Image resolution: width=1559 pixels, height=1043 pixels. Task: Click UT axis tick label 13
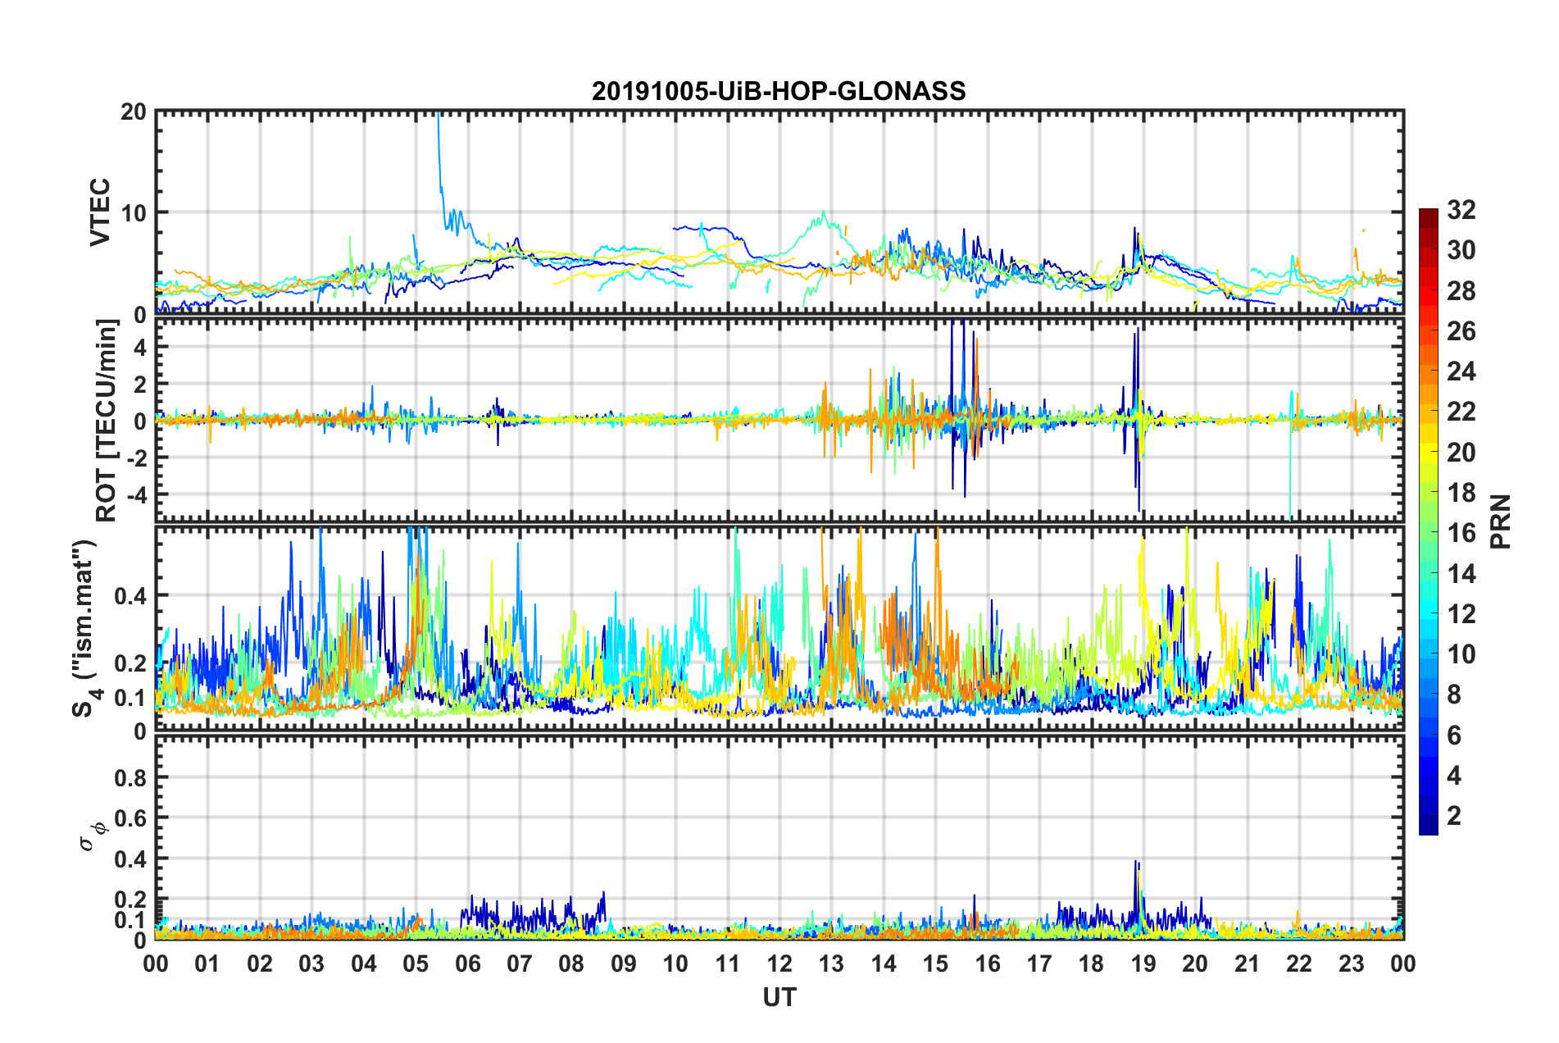click(831, 963)
